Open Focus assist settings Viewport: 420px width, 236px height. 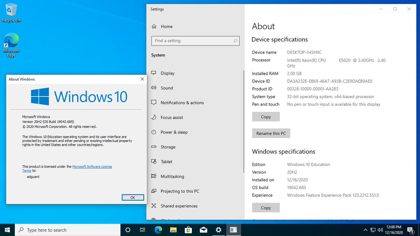tap(171, 117)
